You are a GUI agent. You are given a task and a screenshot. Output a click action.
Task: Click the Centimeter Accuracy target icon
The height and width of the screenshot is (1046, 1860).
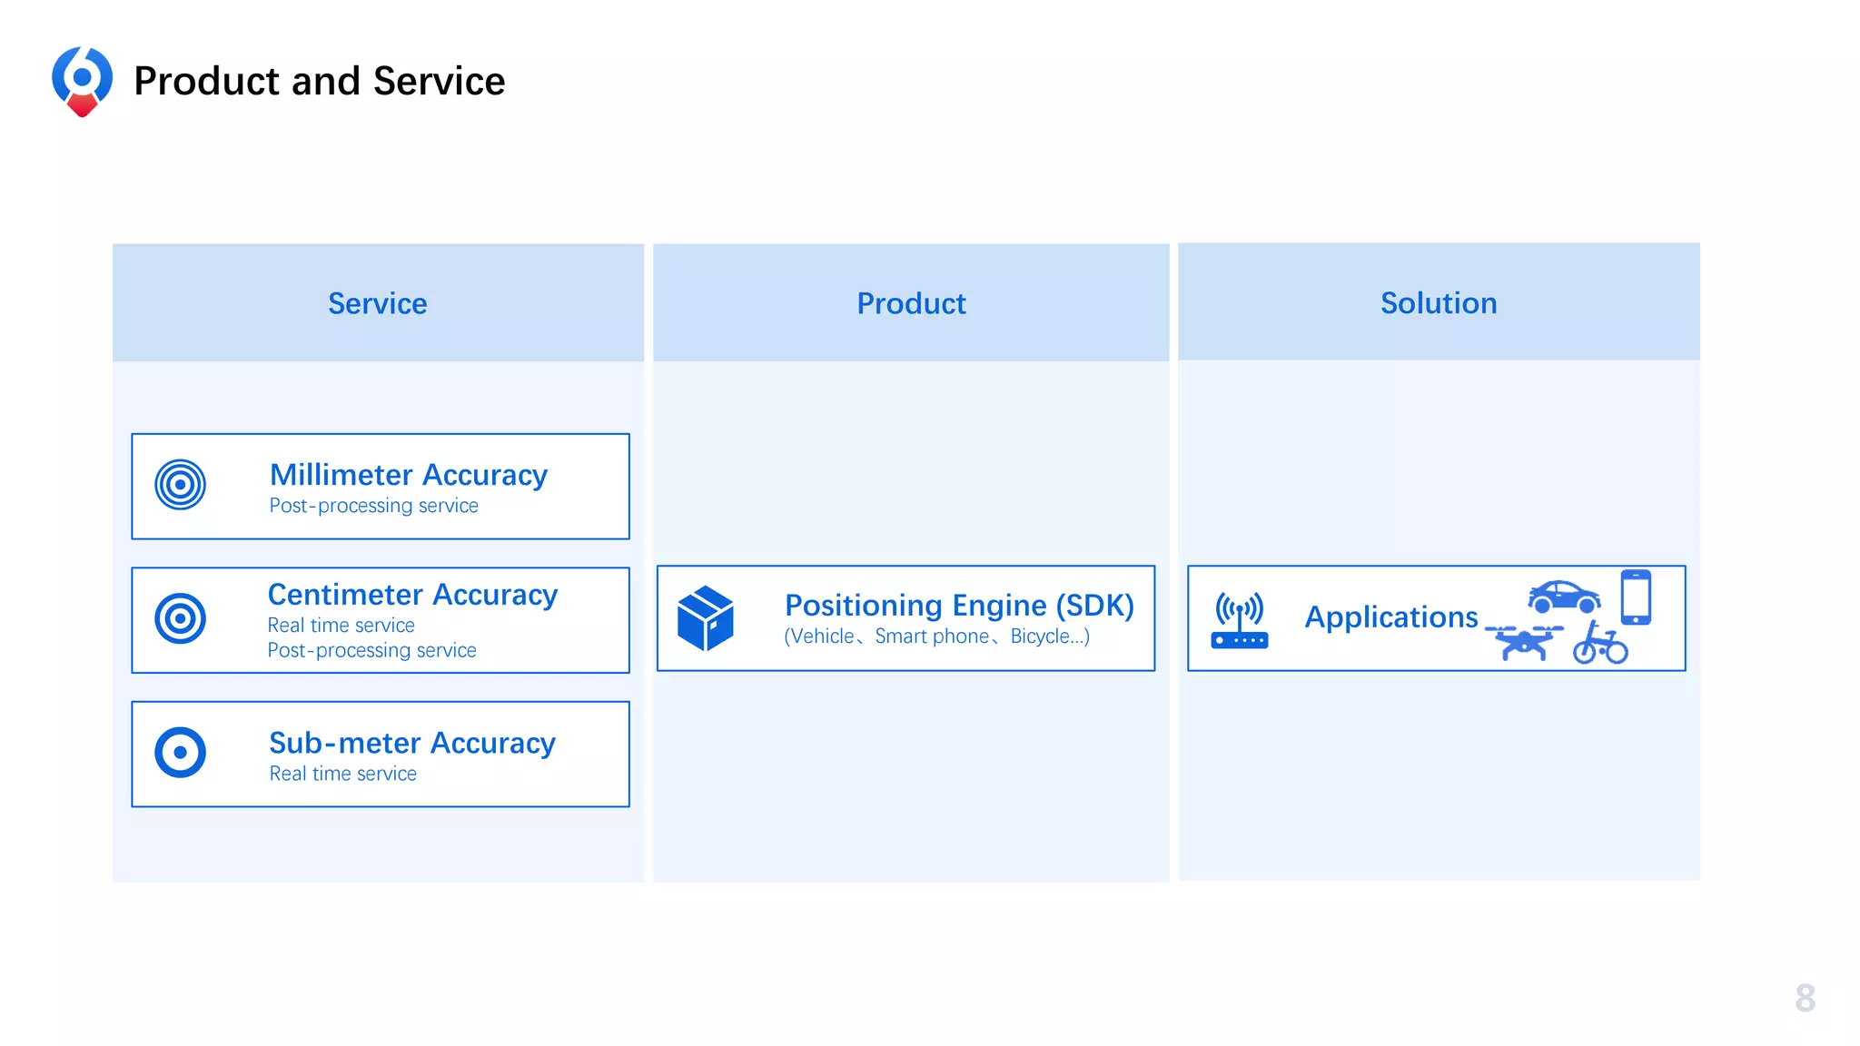pyautogui.click(x=180, y=619)
